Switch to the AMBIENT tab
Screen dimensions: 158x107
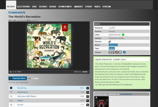tap(78, 7)
